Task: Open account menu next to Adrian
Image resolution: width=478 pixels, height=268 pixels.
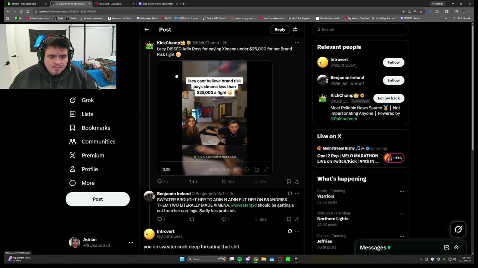Action: tap(131, 242)
